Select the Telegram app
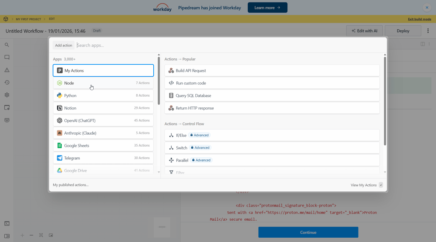The height and width of the screenshot is (242, 436). coord(103,158)
